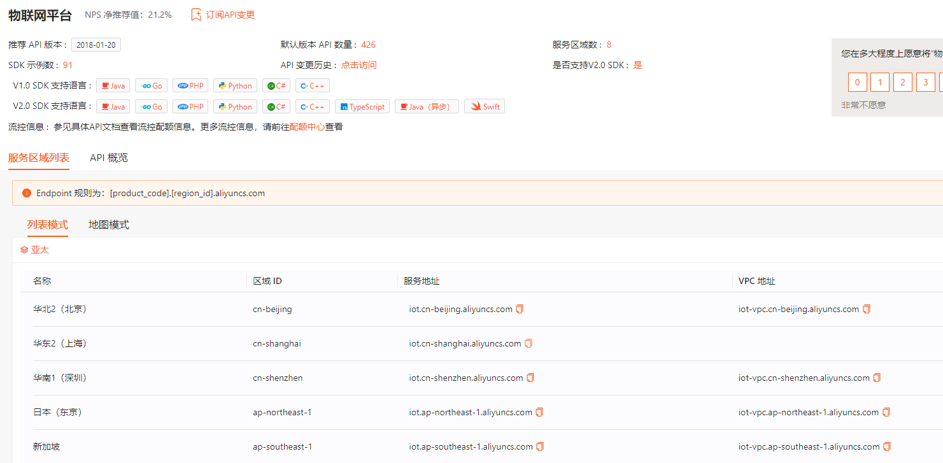Click the SDK example count 91

click(68, 65)
